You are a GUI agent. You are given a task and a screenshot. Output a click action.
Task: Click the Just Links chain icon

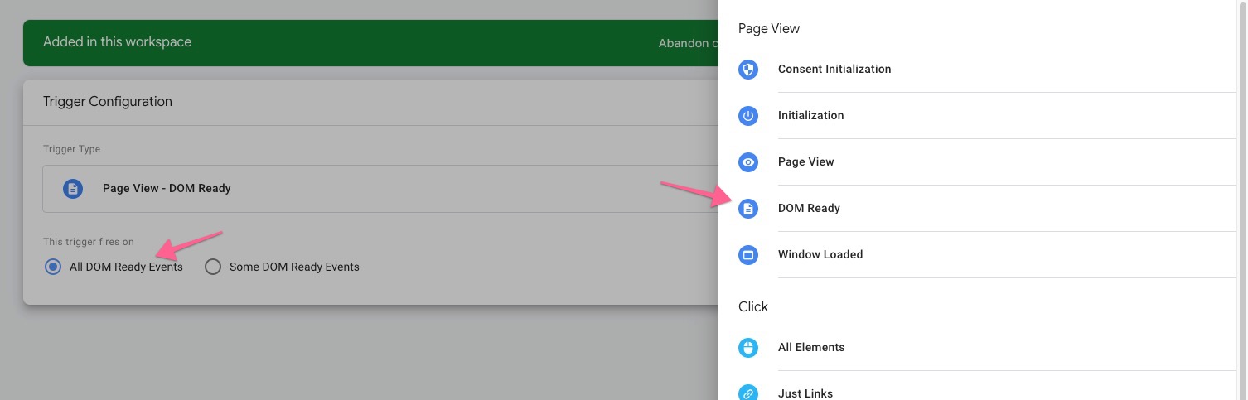748,393
